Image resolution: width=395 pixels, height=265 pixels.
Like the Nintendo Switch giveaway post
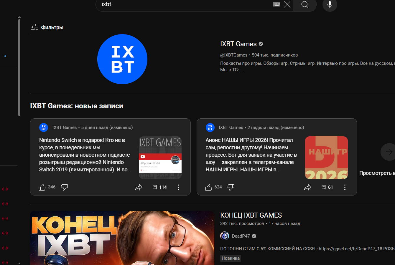tap(42, 187)
